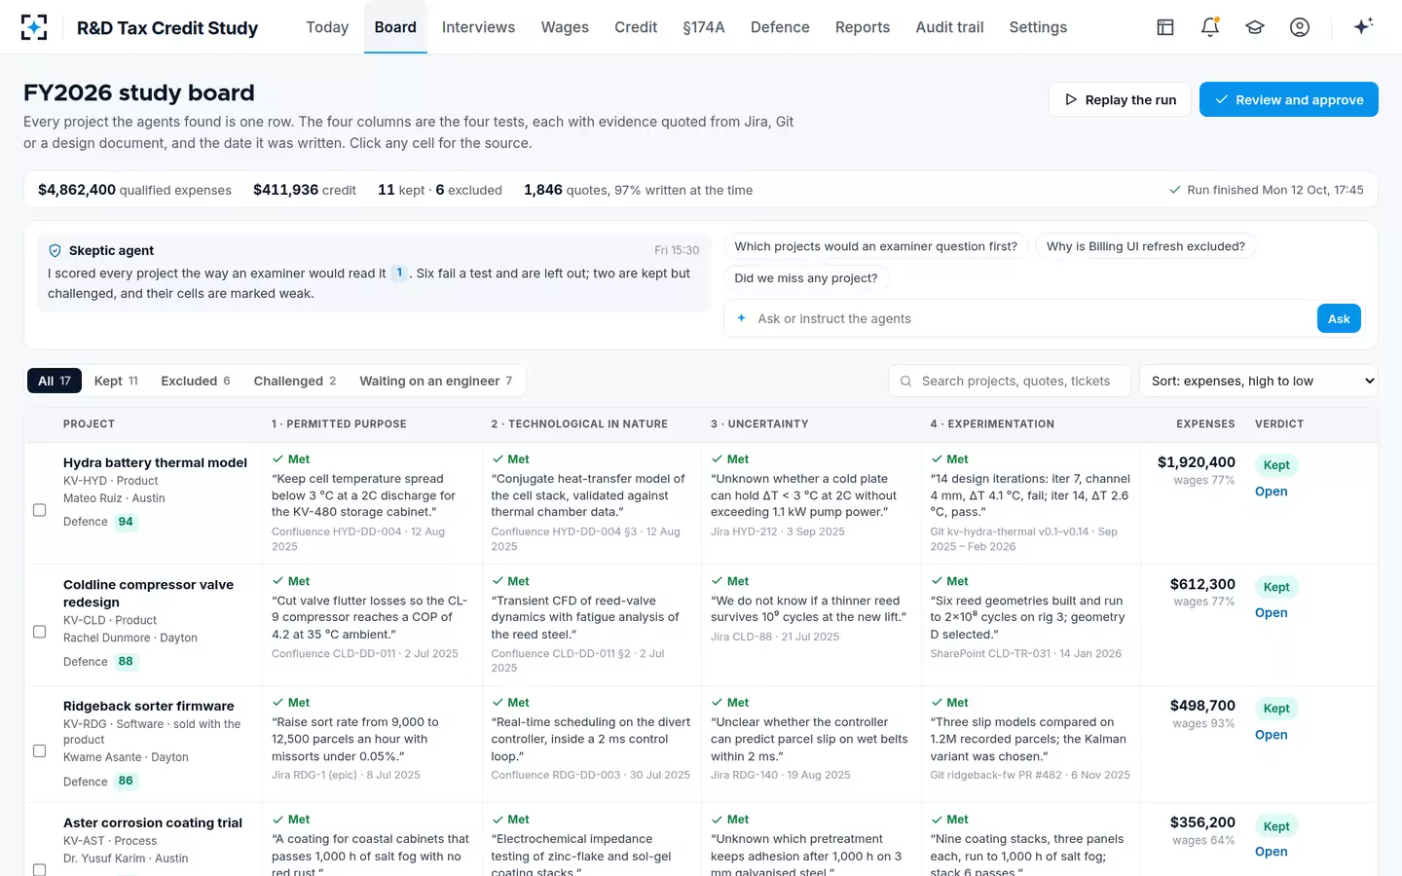Open the Sort: expenses, high to low dropdown

coord(1259,381)
